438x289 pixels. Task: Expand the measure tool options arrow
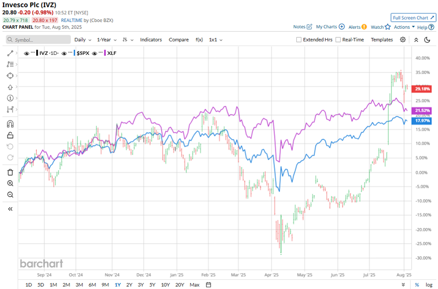pos(16,109)
